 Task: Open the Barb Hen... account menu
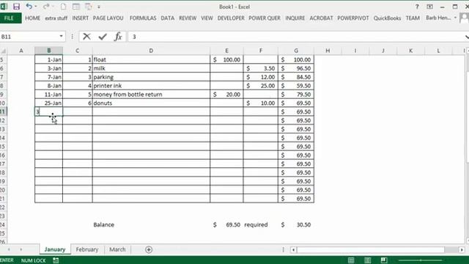coord(441,18)
